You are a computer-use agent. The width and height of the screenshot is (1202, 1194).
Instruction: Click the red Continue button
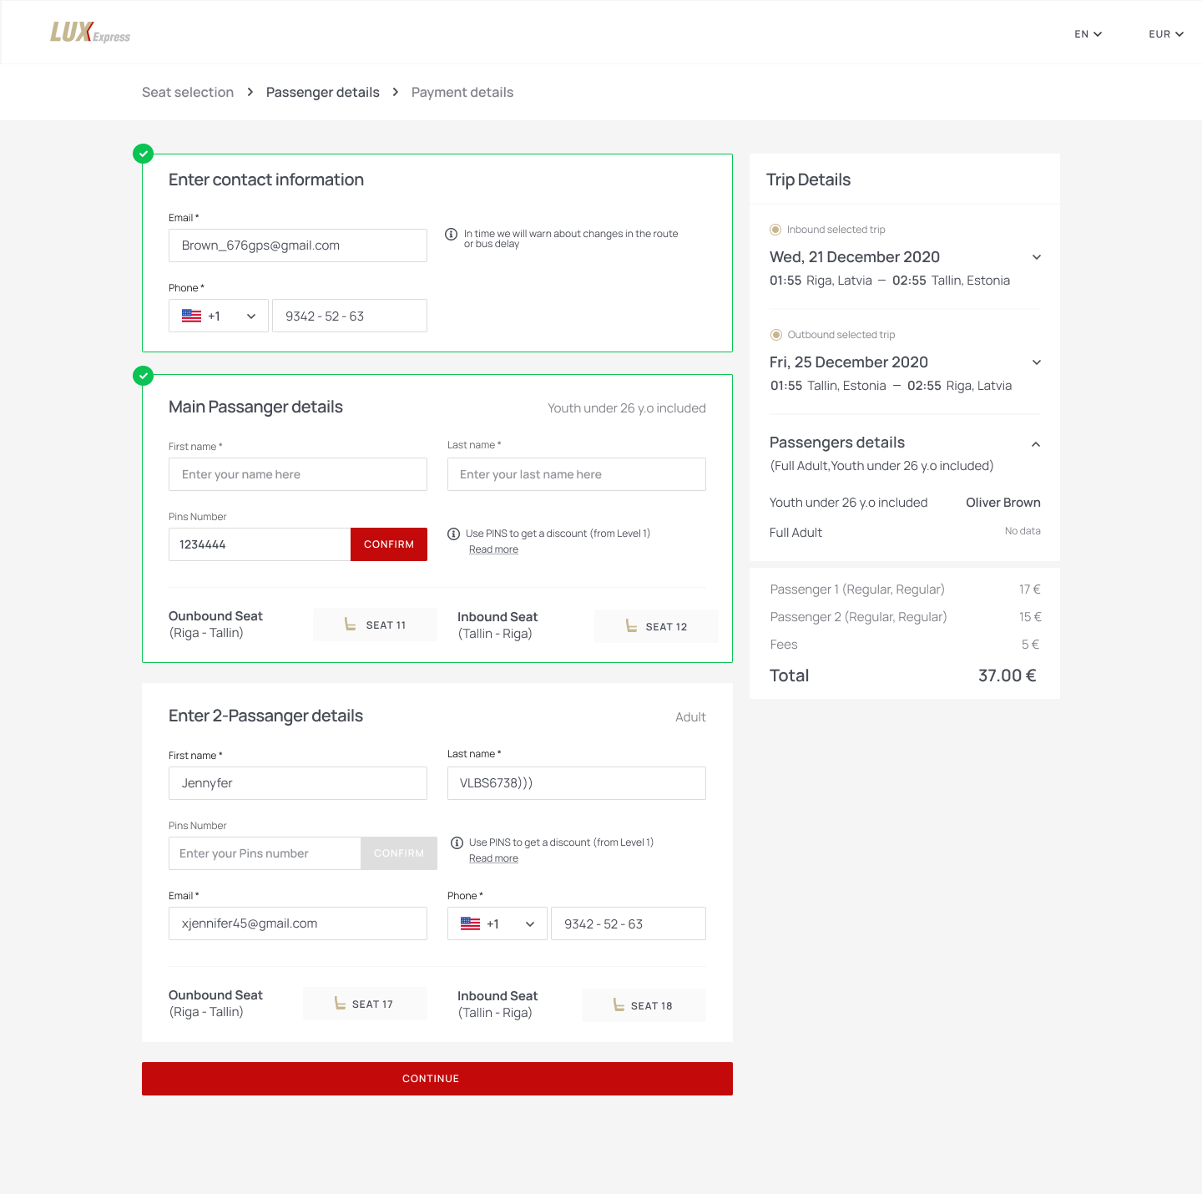click(437, 1079)
